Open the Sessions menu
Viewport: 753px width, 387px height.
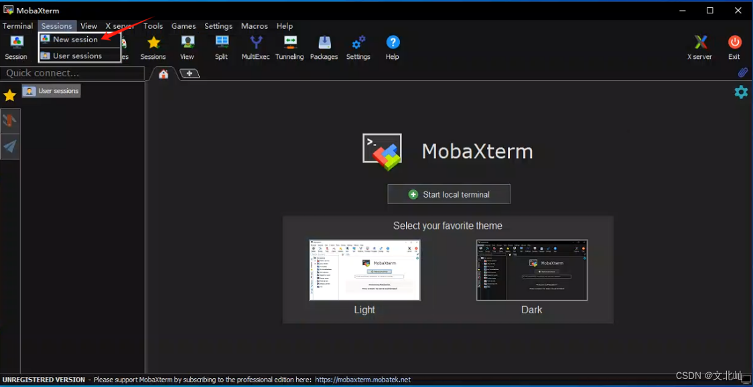pos(57,26)
